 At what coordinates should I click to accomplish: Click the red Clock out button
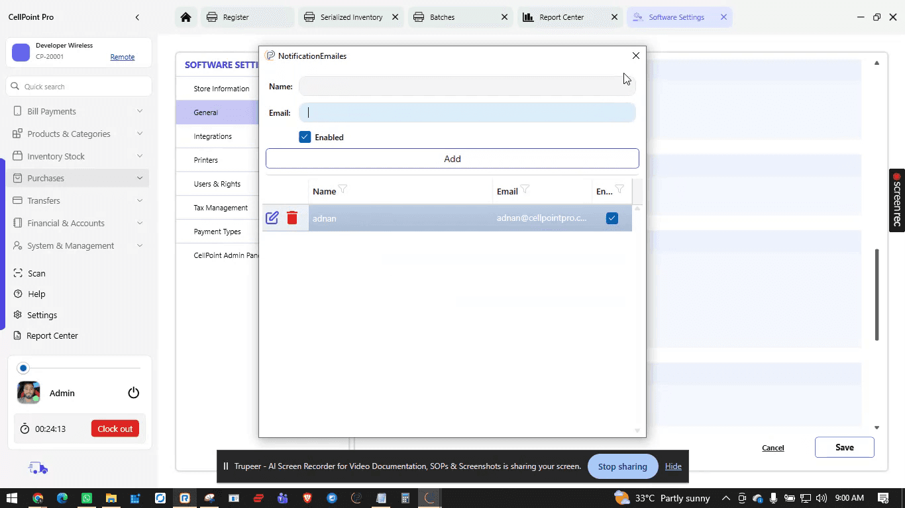pos(115,429)
